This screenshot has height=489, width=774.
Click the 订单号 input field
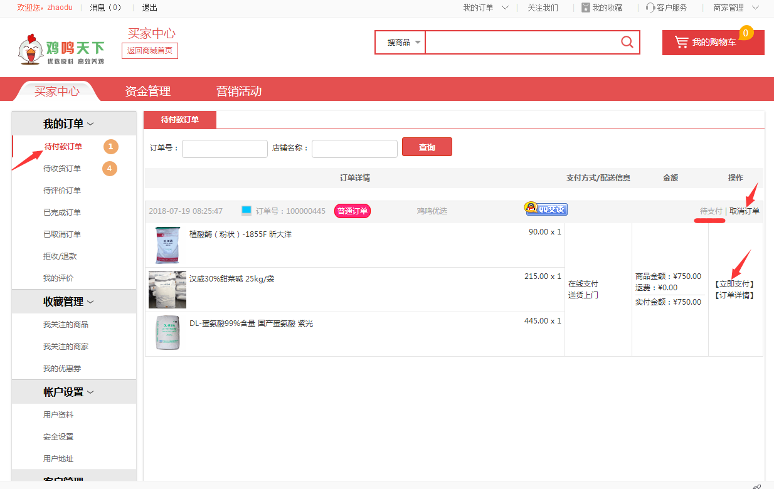tap(225, 149)
